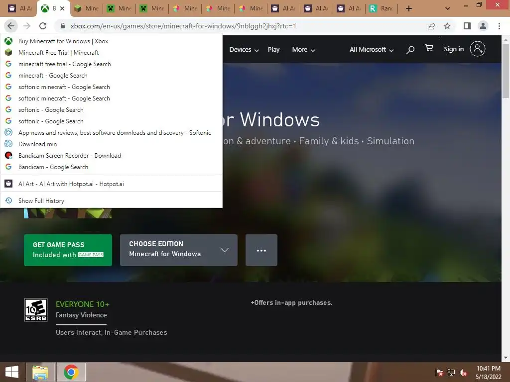Viewport: 510px width, 382px height.
Task: Click the lock icon in address bar
Action: [x=63, y=26]
